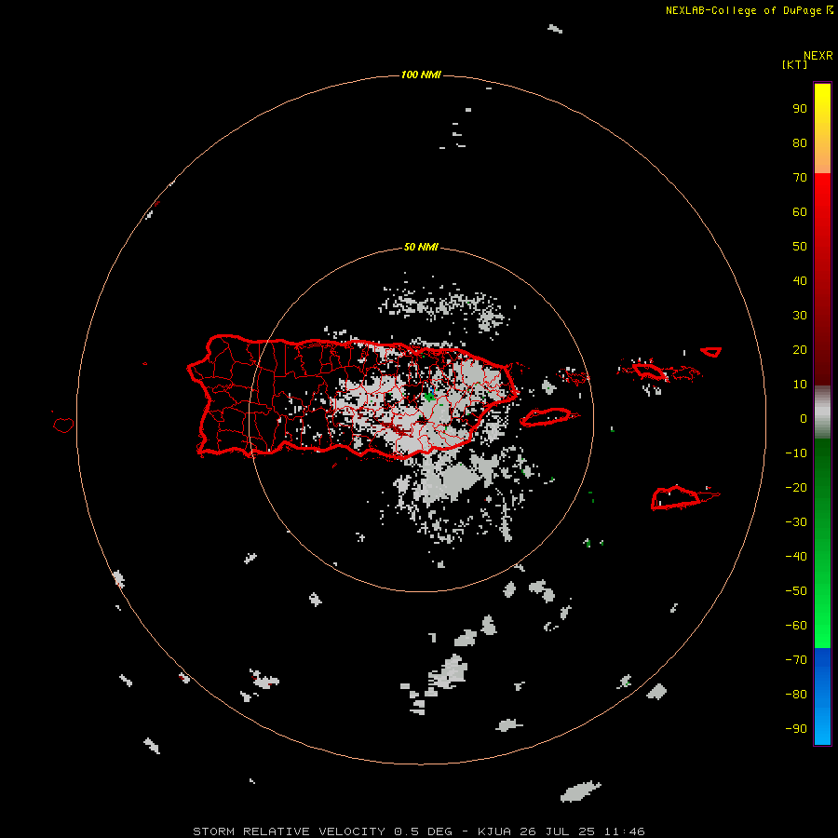Click the "80" value on the velocity scale

click(800, 143)
